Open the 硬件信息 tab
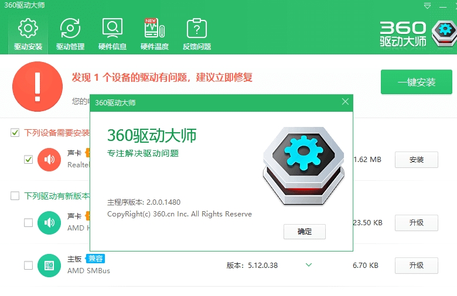 112,35
